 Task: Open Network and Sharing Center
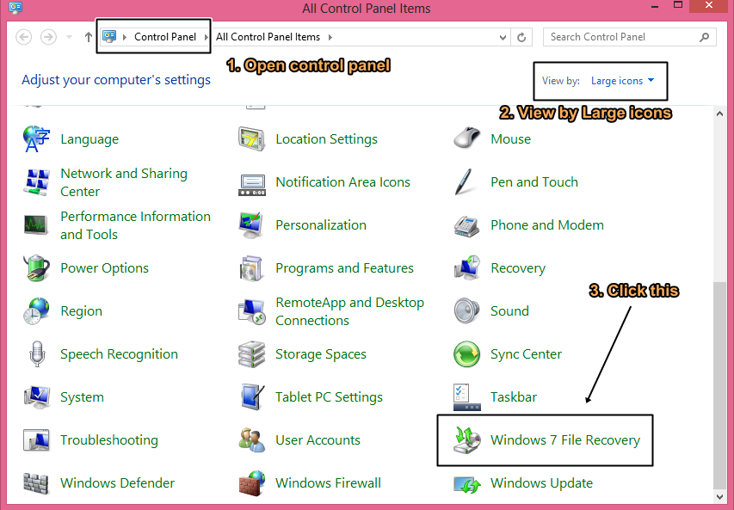click(124, 181)
